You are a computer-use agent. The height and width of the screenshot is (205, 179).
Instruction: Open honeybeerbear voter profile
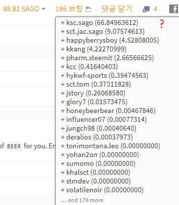[x=108, y=111]
